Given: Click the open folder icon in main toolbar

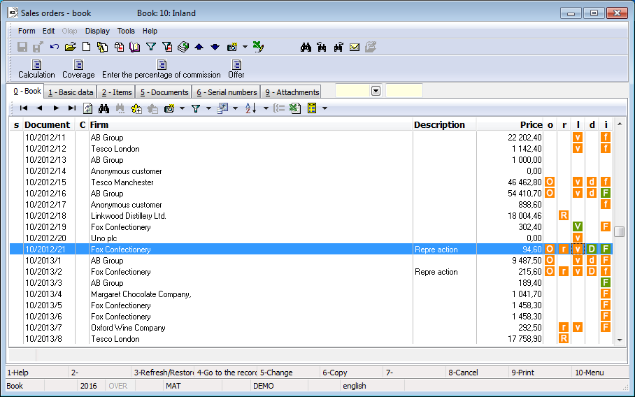Looking at the screenshot, I should tap(71, 47).
